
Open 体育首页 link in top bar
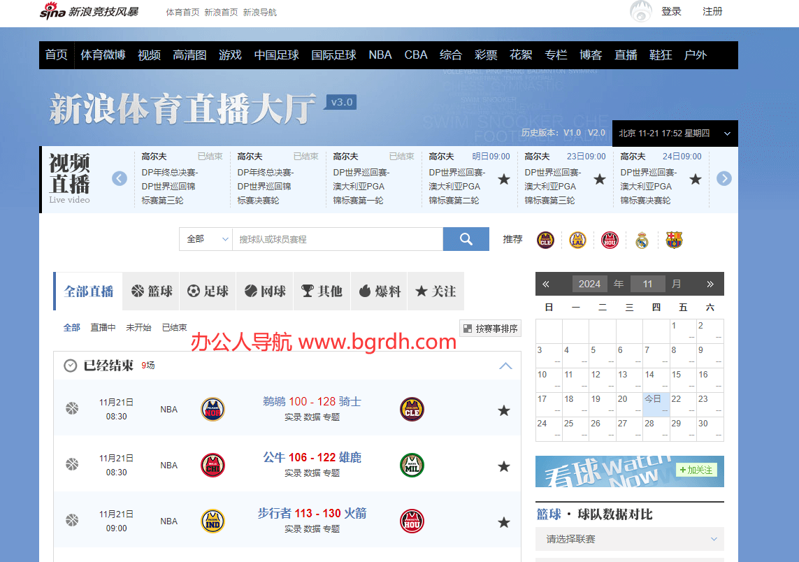pyautogui.click(x=182, y=12)
